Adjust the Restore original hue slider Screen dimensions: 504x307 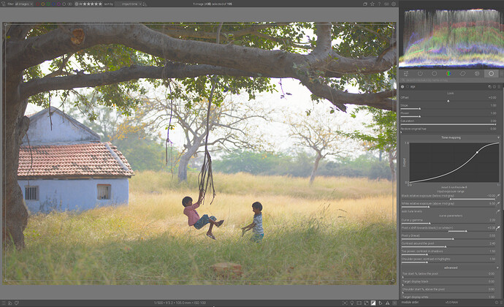[x=448, y=129]
